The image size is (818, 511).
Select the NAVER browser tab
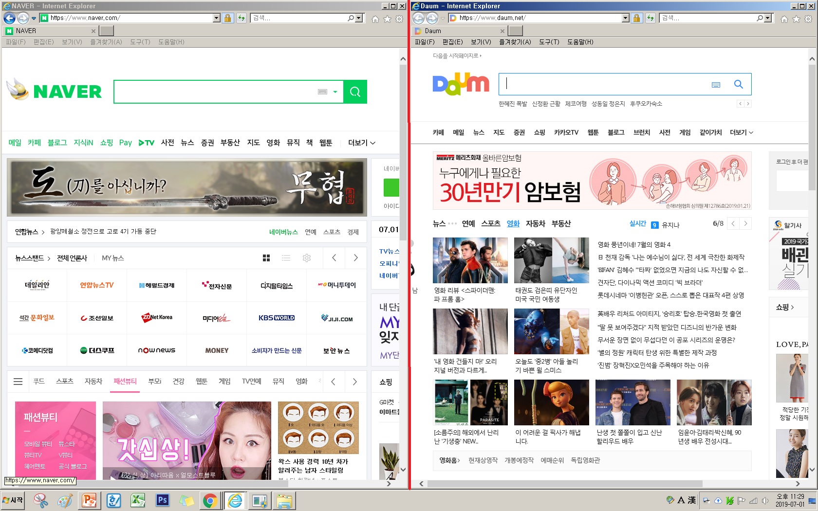coord(51,31)
